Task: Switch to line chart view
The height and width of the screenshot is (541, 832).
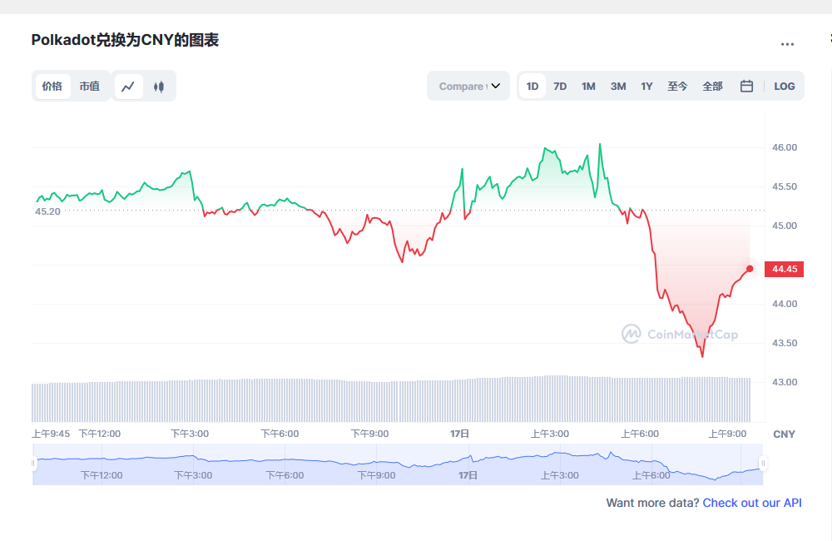Action: (128, 86)
